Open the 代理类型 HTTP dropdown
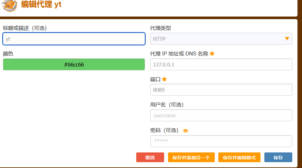This screenshot has height=168, width=302. click(221, 39)
